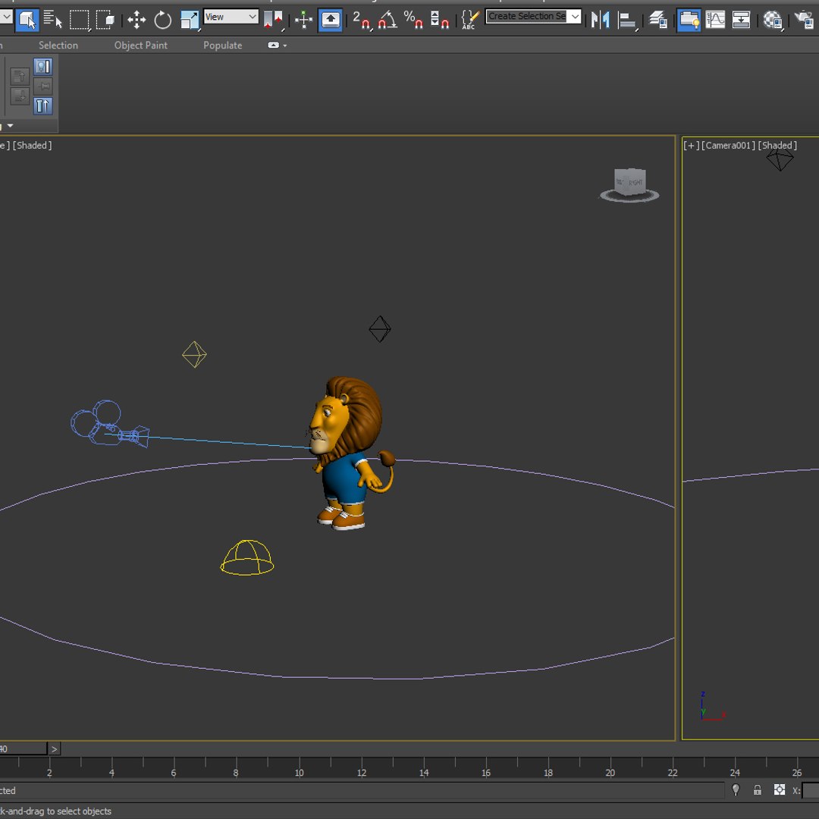The width and height of the screenshot is (819, 819).
Task: Open the View reference coordinate dropdown
Action: 231,17
